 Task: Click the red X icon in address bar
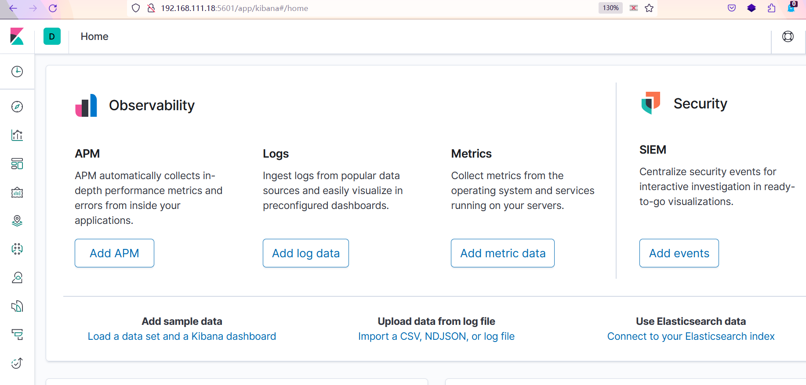[x=634, y=8]
